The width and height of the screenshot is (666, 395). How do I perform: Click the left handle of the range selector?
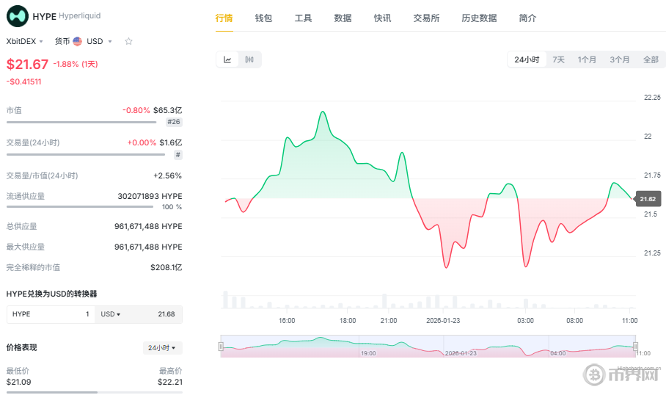pyautogui.click(x=222, y=347)
